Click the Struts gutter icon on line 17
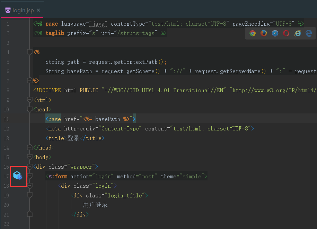Image resolution: width=317 pixels, height=229 pixels. 18,175
